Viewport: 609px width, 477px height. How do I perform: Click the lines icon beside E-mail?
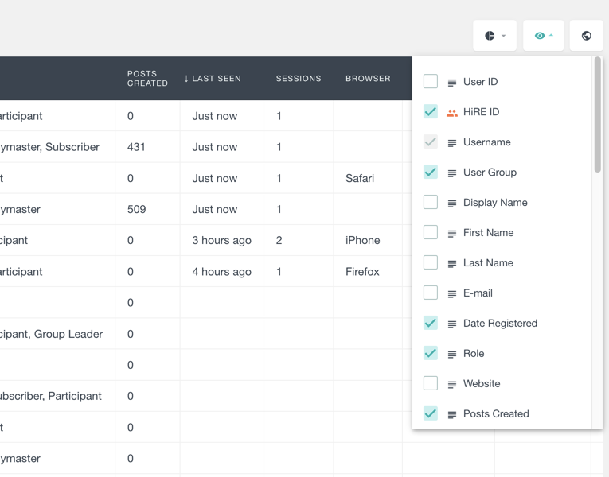pos(451,294)
